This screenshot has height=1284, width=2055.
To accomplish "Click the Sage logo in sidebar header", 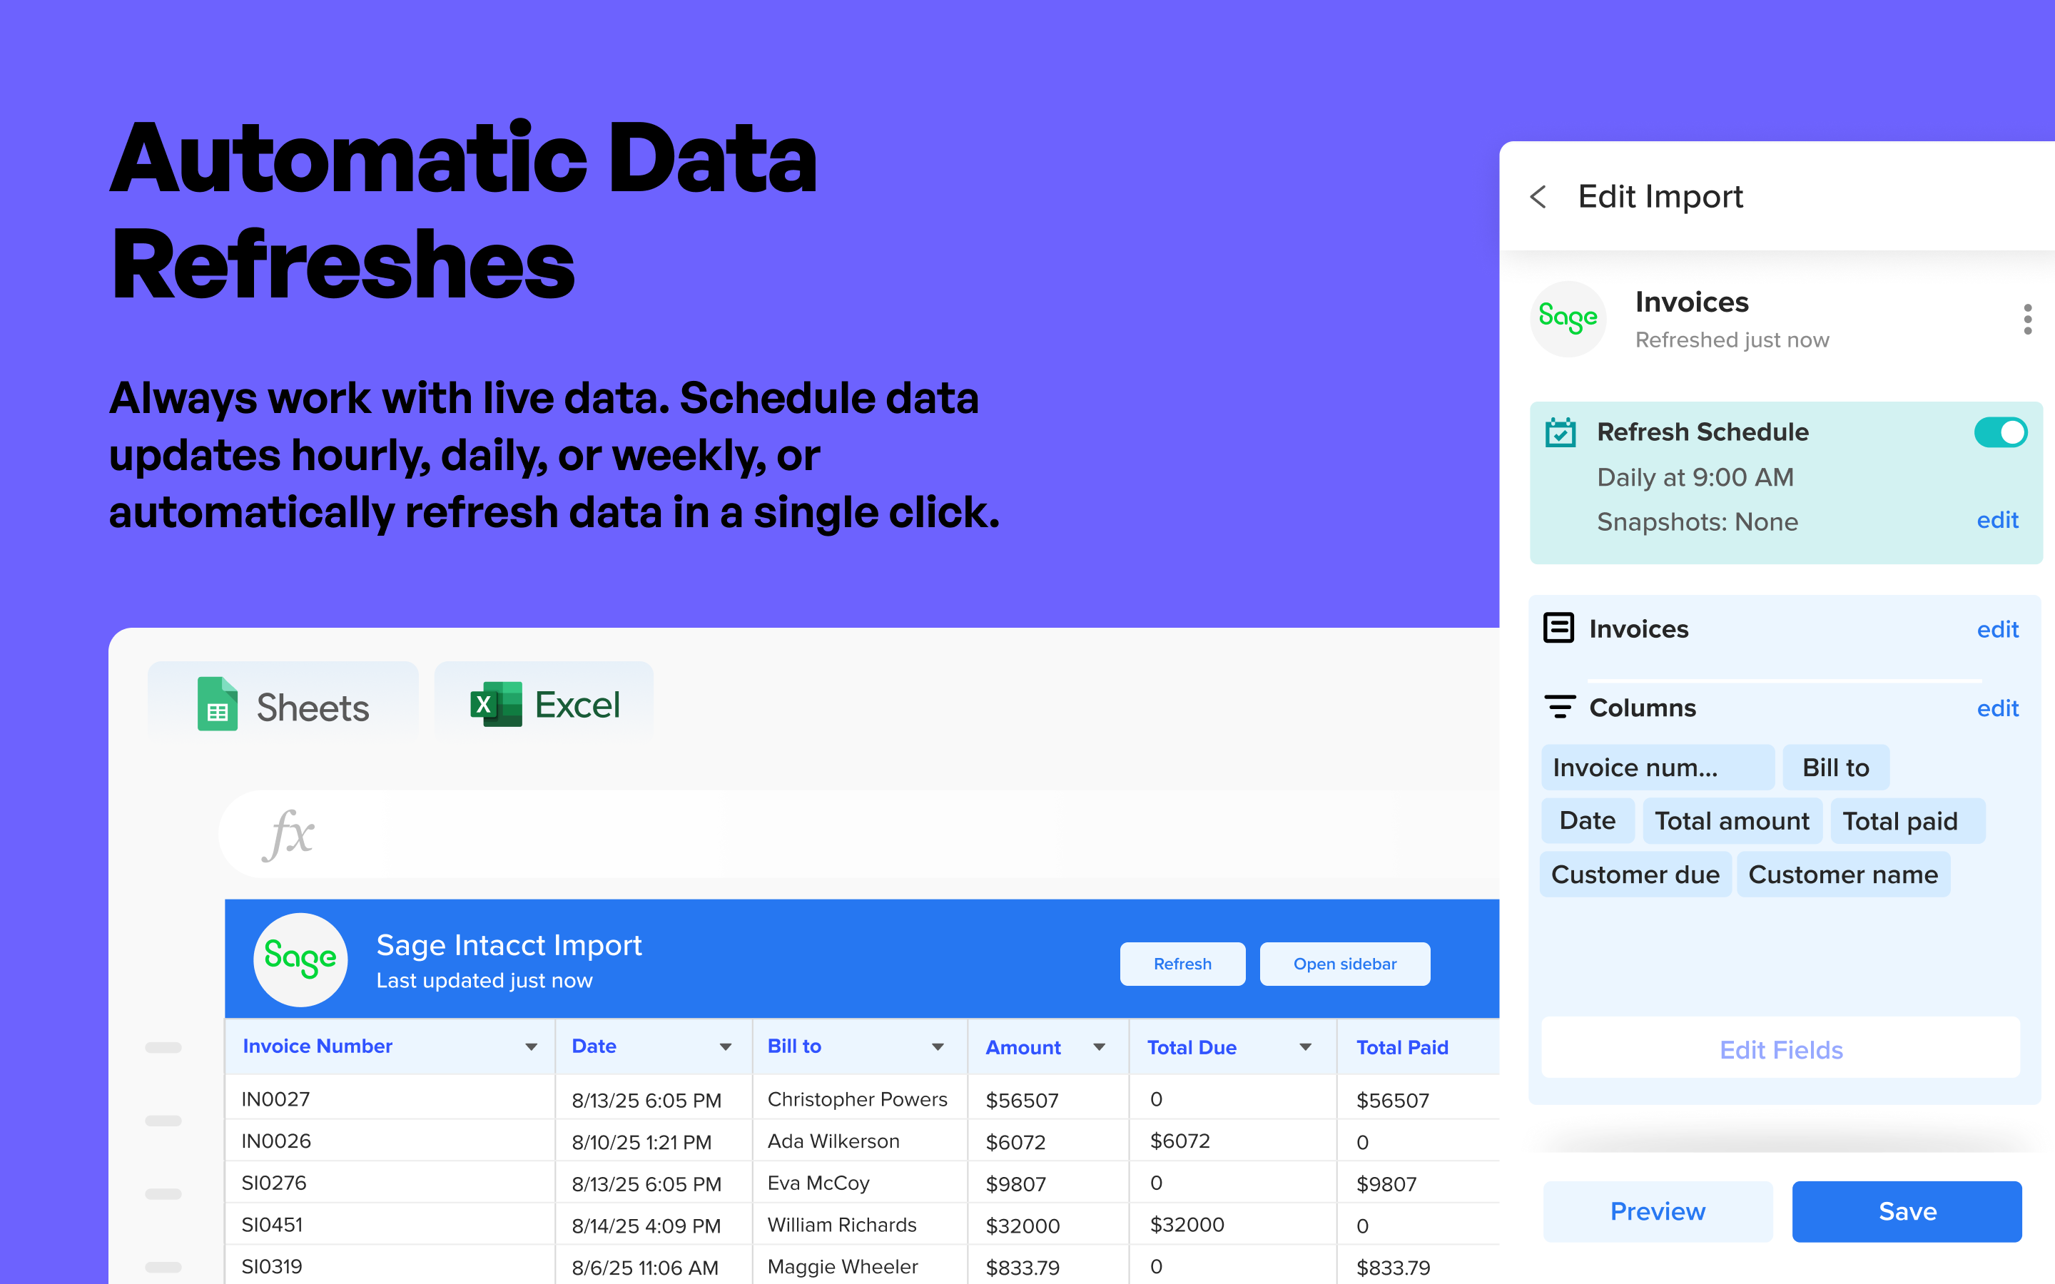I will 1568,320.
